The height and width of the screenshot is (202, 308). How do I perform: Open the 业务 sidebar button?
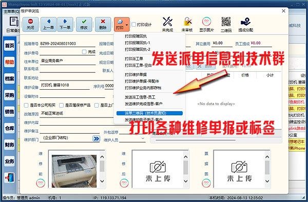pos(9,161)
